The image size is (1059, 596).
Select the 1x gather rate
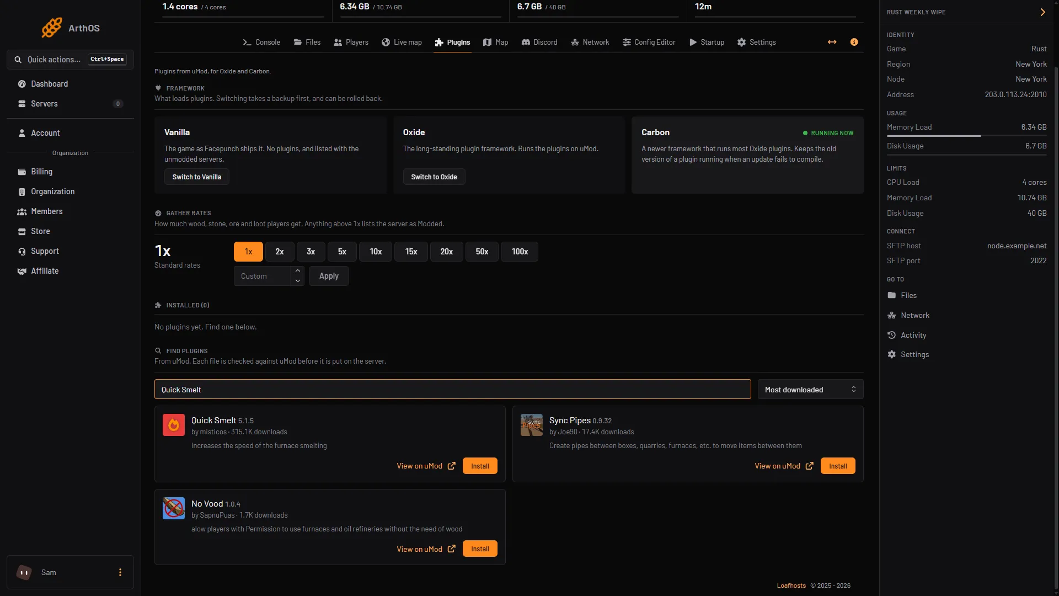(x=248, y=252)
